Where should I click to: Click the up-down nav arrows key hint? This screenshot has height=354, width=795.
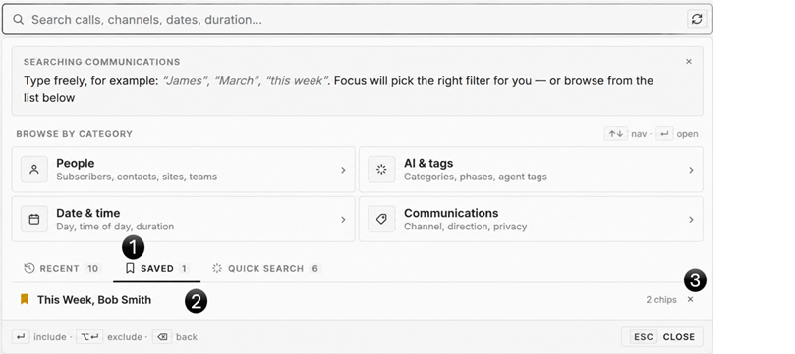616,134
